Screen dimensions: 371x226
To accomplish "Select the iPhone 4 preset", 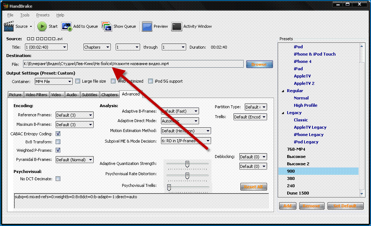I will tap(302, 61).
